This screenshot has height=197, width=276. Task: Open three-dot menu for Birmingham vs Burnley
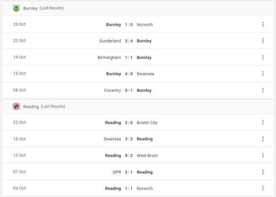click(x=263, y=57)
